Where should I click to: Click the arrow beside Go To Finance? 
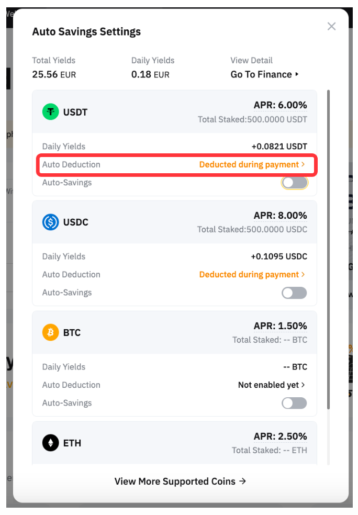click(x=297, y=74)
